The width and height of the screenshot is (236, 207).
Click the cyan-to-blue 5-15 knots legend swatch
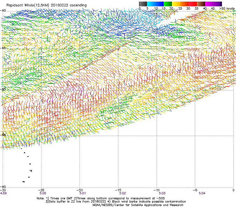155,4
